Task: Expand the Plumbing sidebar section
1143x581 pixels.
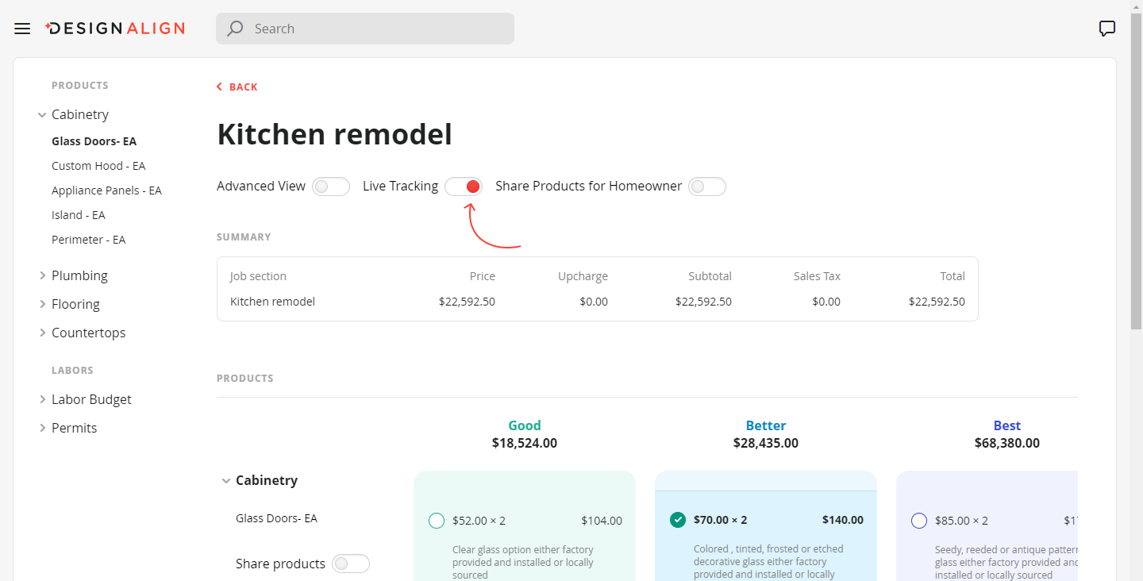Action: click(x=42, y=275)
